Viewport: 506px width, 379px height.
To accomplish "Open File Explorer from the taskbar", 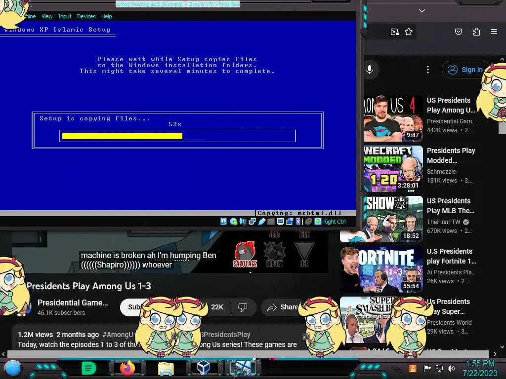I will [166, 368].
